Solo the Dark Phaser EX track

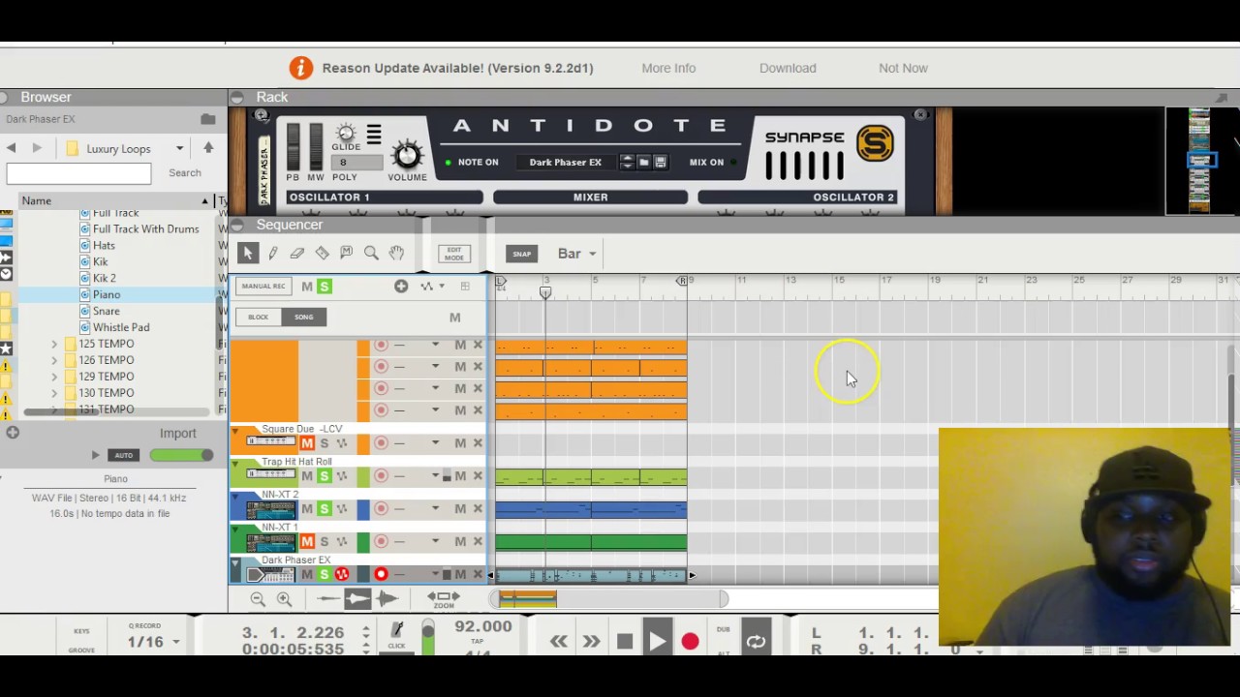pos(324,575)
